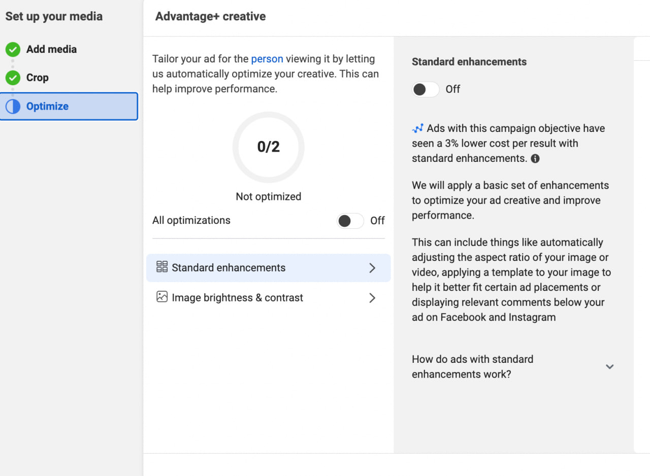650x476 pixels.
Task: Click the Off label beside All optimizations
Action: tap(377, 221)
